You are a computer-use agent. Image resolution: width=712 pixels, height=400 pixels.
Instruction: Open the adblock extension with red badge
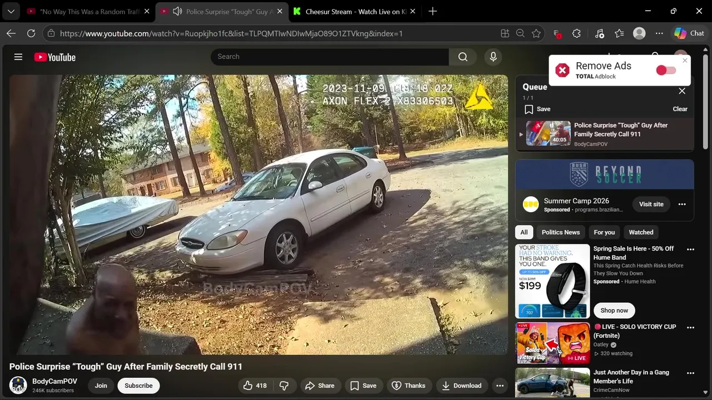[557, 33]
